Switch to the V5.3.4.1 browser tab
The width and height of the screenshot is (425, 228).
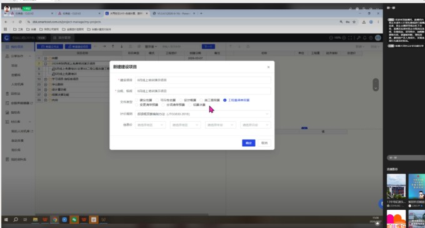coord(174,13)
